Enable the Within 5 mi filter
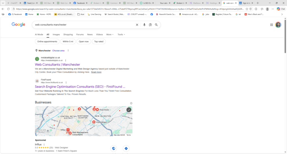Screen dimensions: 287x154 (x=68, y=41)
